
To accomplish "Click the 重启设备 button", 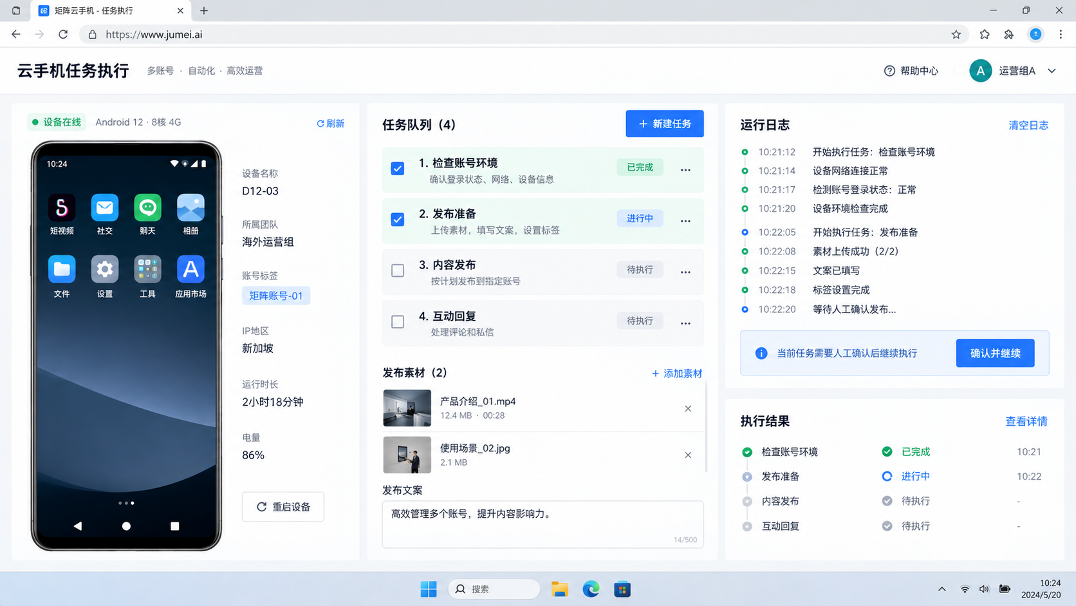I will [283, 507].
